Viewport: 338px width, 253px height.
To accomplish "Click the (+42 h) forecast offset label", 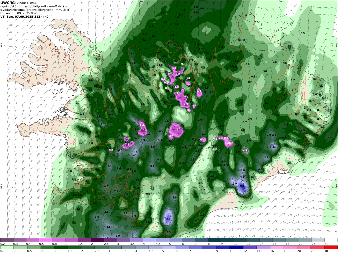I will 47,16.
